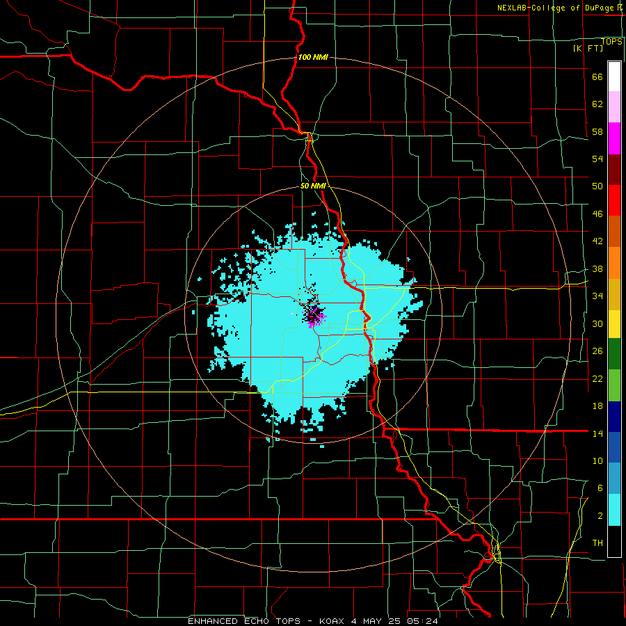The width and height of the screenshot is (626, 626).
Task: Click the '50 NMI' range ring label
Action: pyautogui.click(x=313, y=186)
